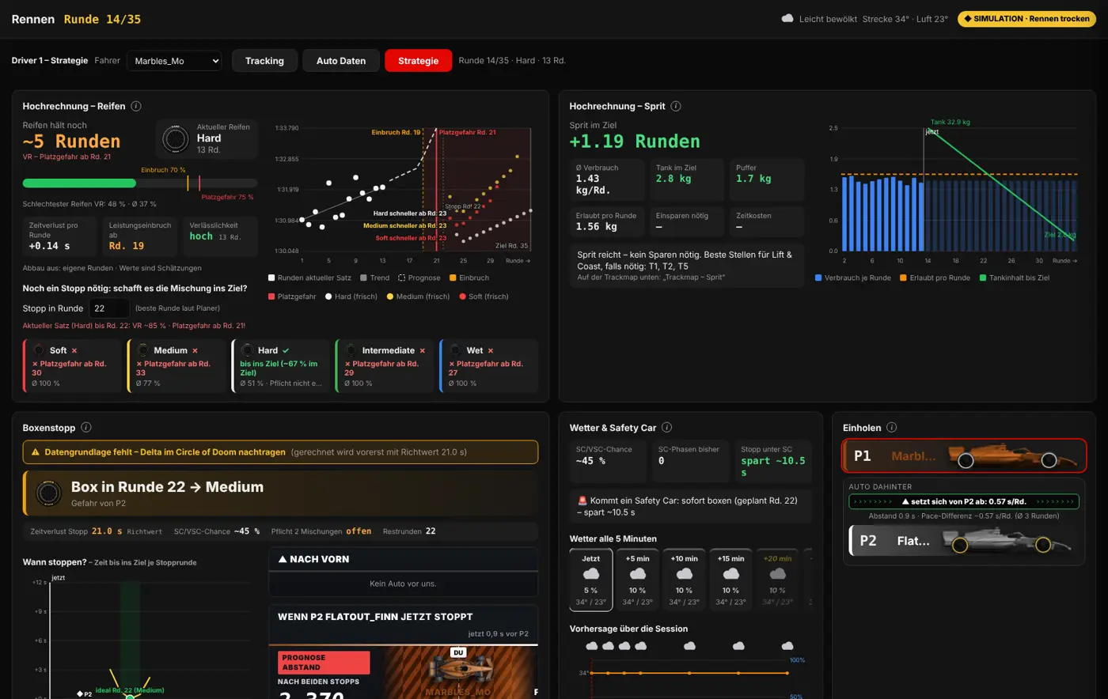Click the Hard tyre icon in Aktueller Reifen
The height and width of the screenshot is (699, 1108).
point(175,139)
